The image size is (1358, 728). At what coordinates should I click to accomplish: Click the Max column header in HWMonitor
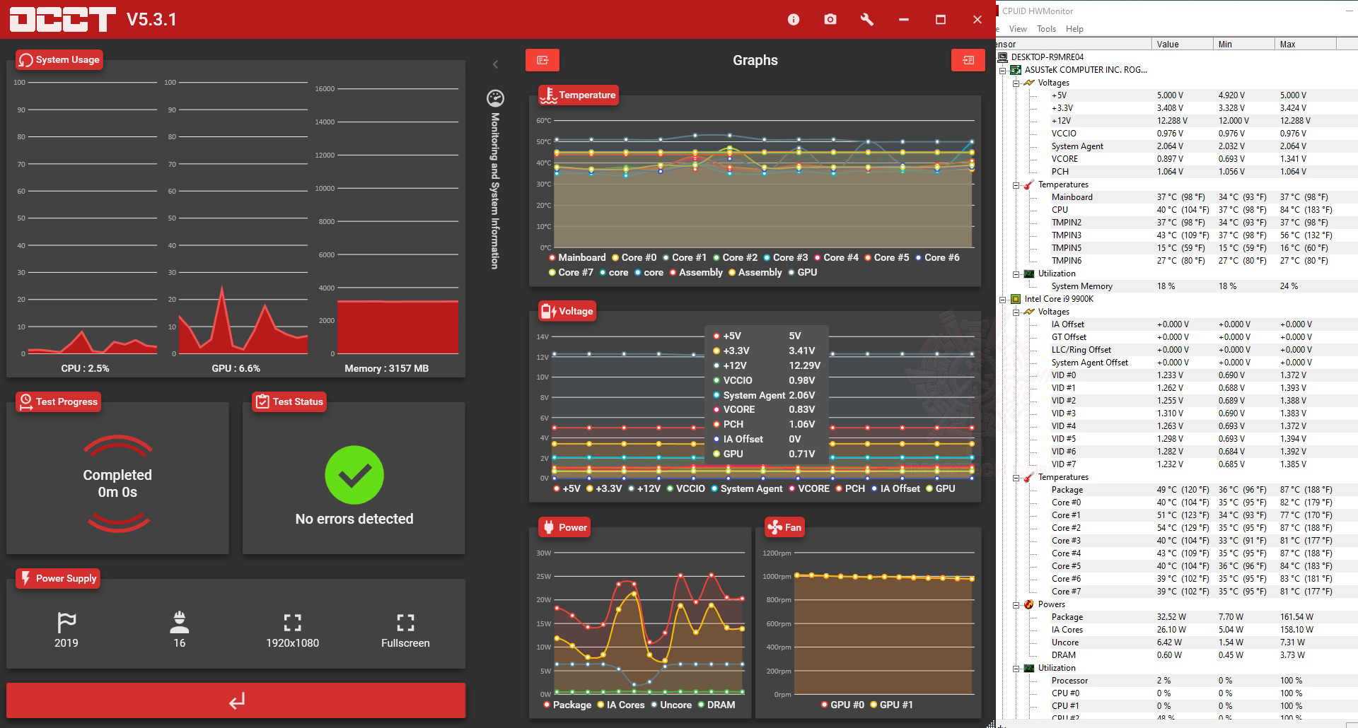1305,44
